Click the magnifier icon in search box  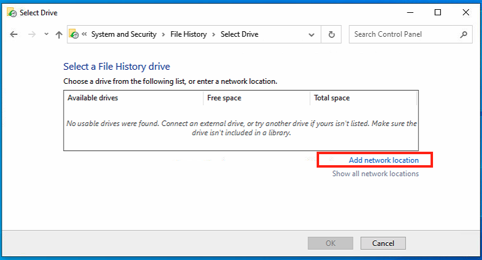pyautogui.click(x=463, y=35)
